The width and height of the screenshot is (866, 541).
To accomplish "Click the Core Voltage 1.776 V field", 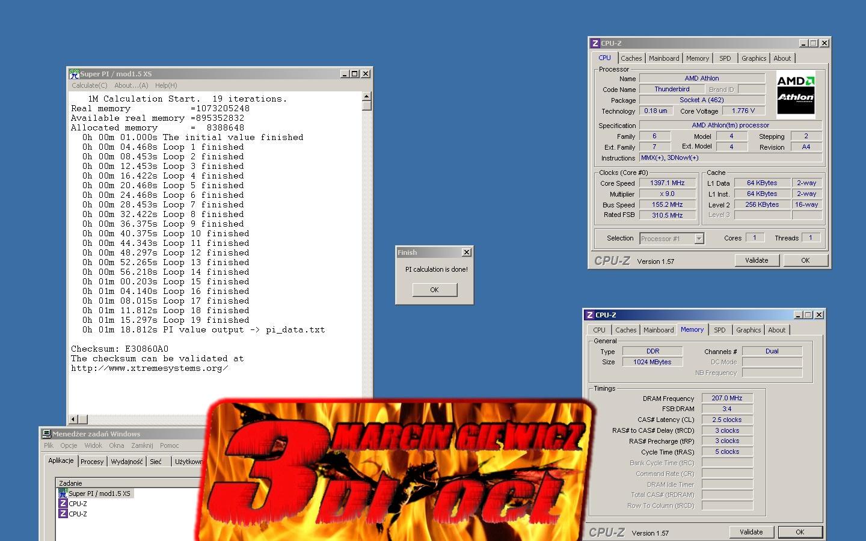I will tap(743, 111).
